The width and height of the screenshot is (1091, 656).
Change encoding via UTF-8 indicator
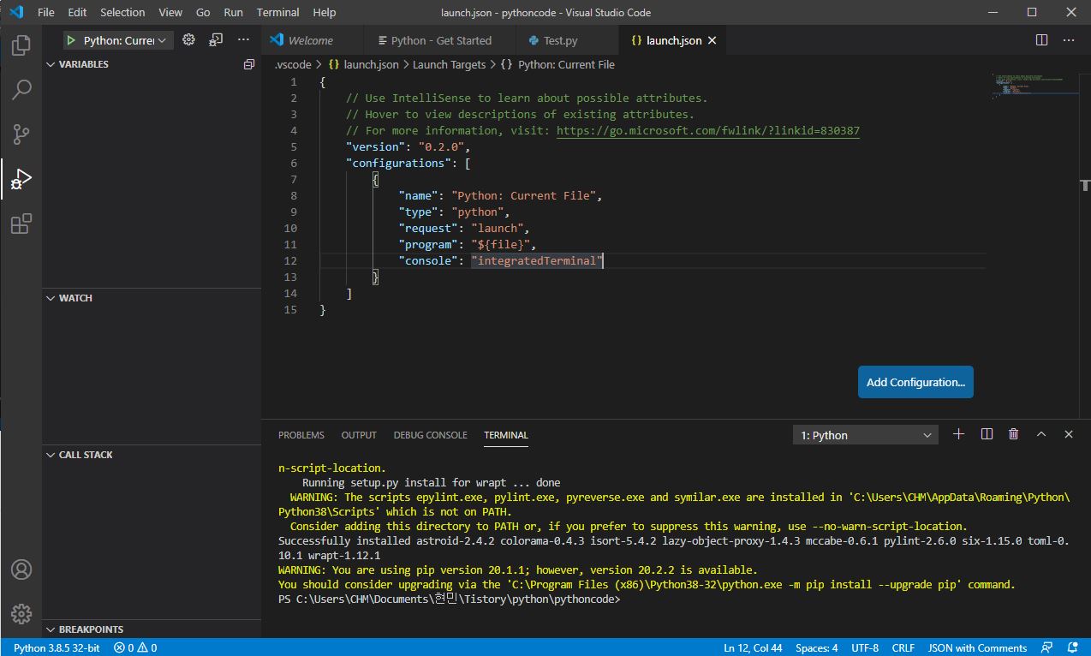[865, 647]
